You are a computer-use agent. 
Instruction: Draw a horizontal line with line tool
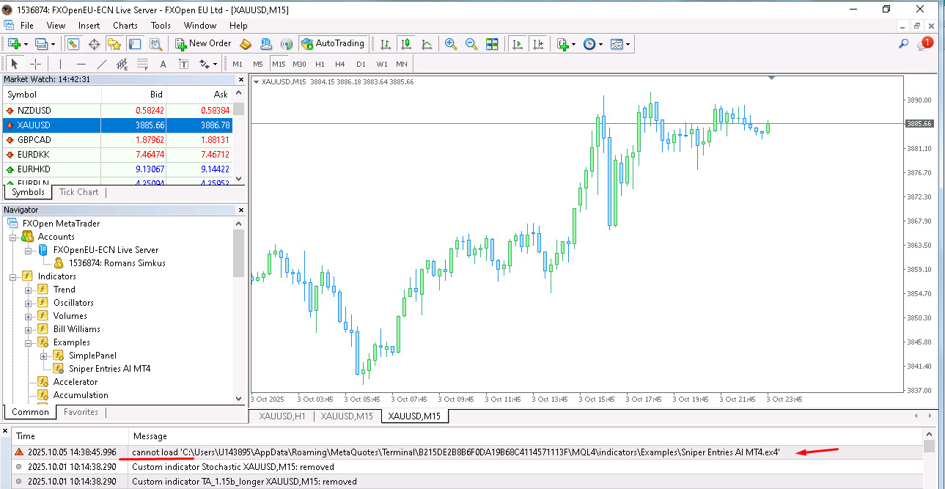pos(81,64)
